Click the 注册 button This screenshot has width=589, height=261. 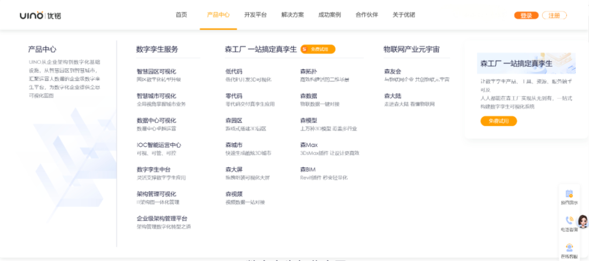[x=554, y=15]
